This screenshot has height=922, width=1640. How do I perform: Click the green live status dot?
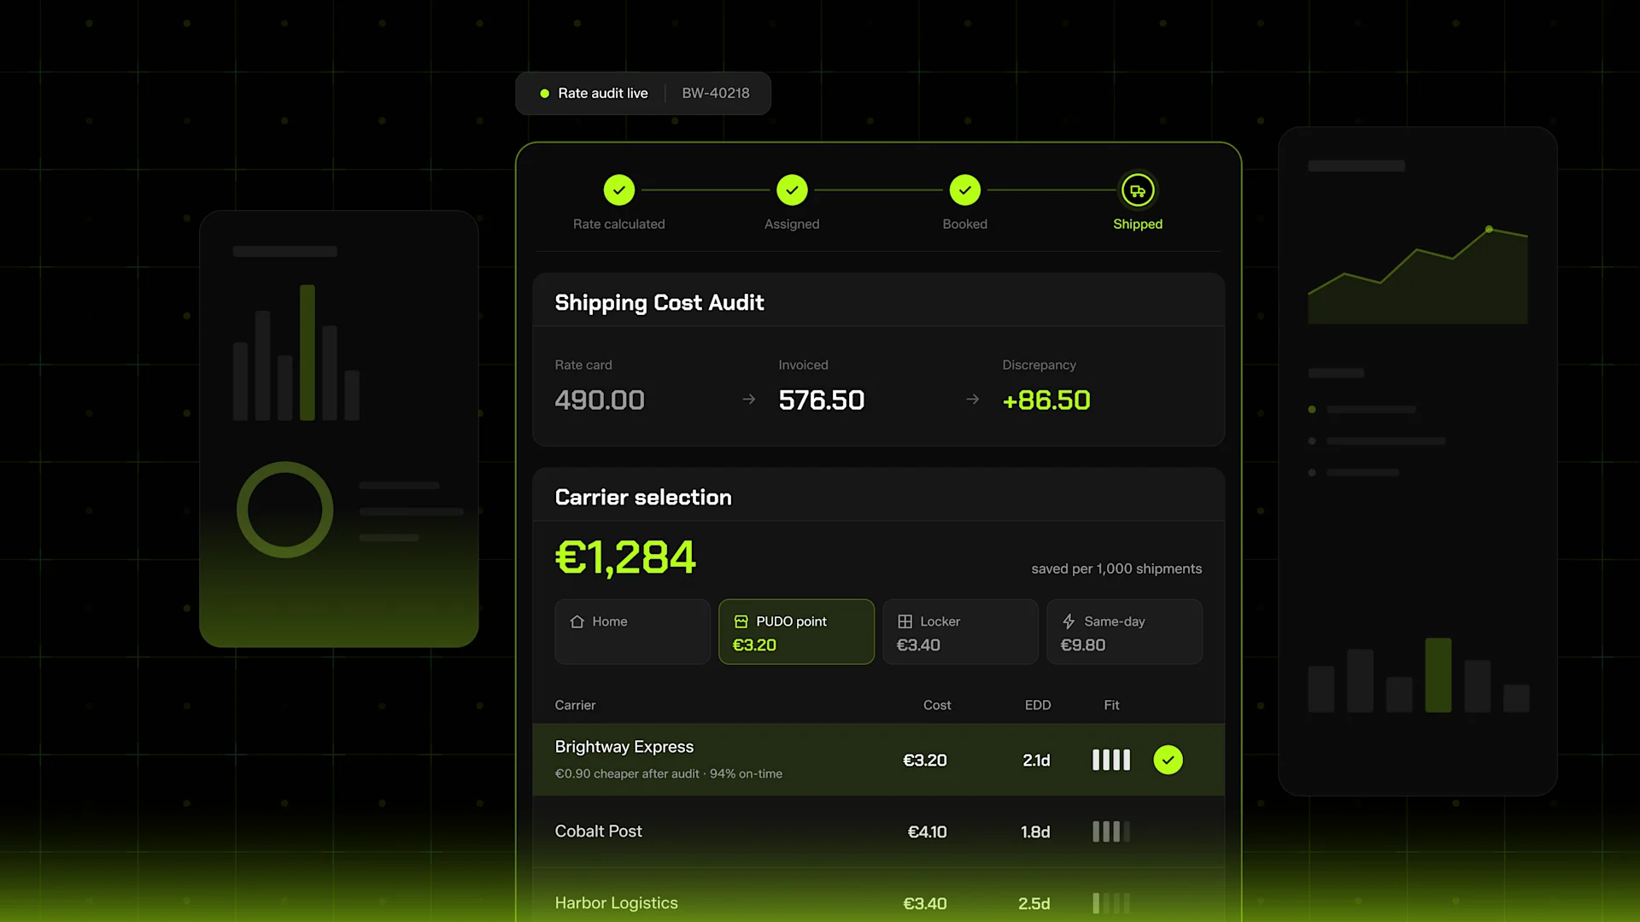544,94
